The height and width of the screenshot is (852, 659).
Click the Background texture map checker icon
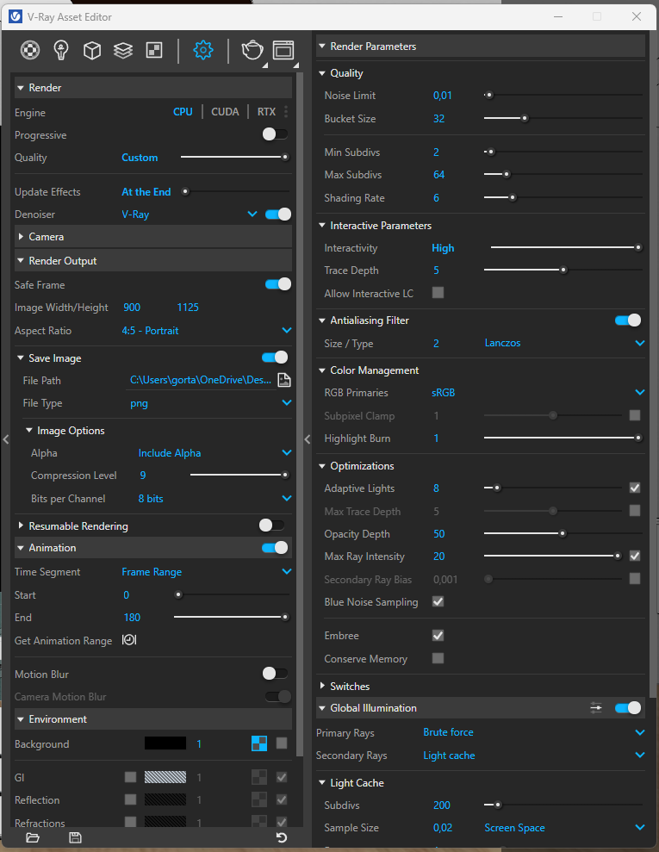coord(259,743)
